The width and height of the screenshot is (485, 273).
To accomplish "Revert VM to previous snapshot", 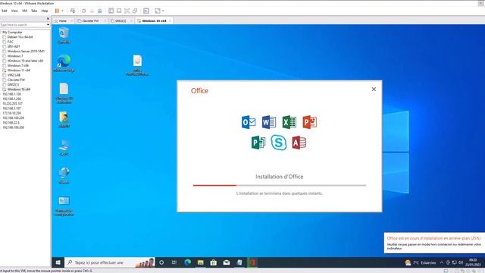I will (x=92, y=11).
